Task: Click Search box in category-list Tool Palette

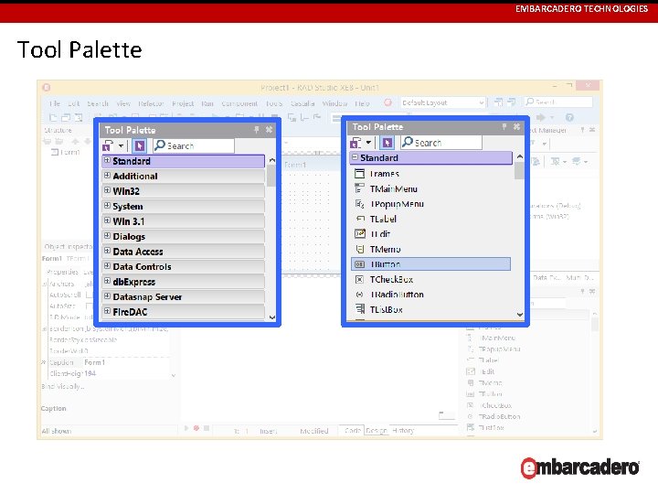Action: (194, 145)
